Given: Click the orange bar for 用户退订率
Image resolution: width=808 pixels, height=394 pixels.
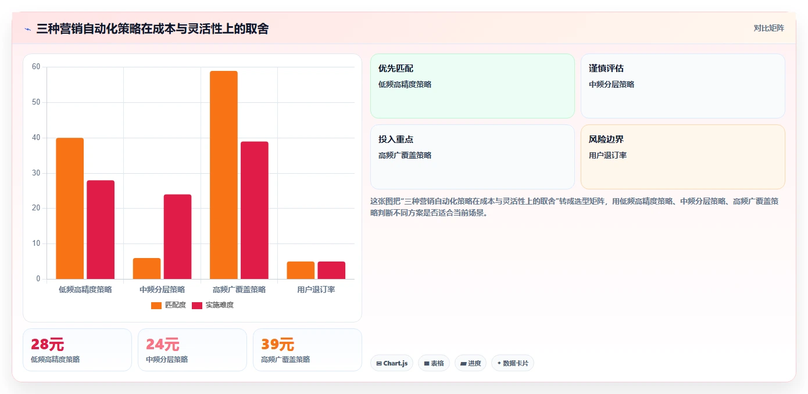Looking at the screenshot, I should tap(301, 270).
